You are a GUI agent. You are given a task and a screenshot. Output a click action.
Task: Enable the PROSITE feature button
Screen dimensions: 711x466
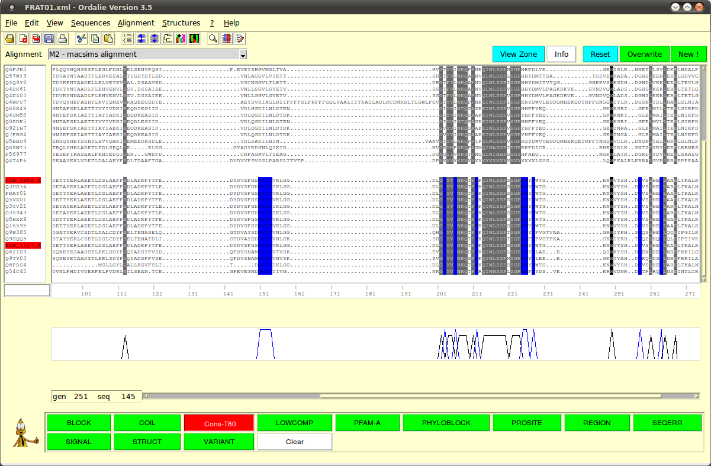pyautogui.click(x=526, y=423)
